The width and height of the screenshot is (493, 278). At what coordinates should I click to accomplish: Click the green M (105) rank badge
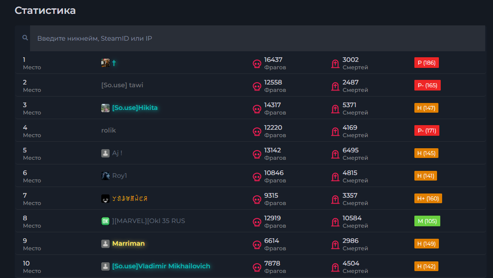427,221
